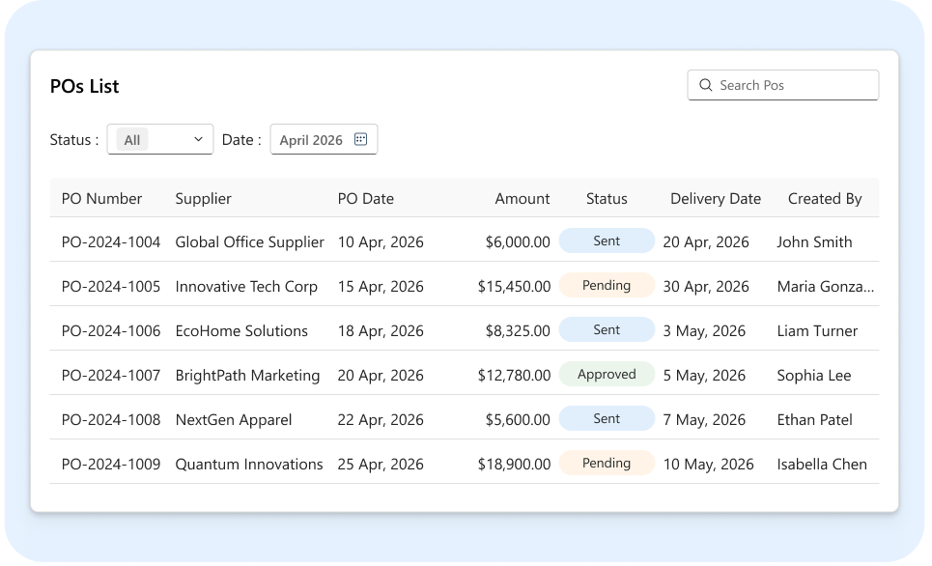Click delivery date 20 Apr, 2026
The width and height of the screenshot is (932, 566).
pyautogui.click(x=706, y=242)
